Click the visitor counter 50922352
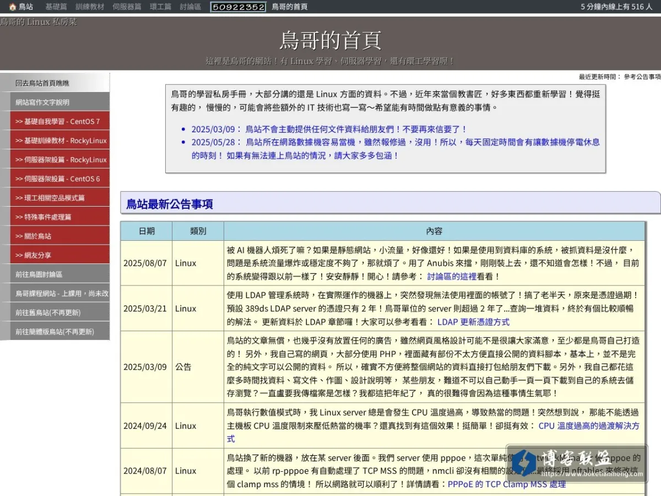Viewport: 661px width, 496px height. coord(239,7)
